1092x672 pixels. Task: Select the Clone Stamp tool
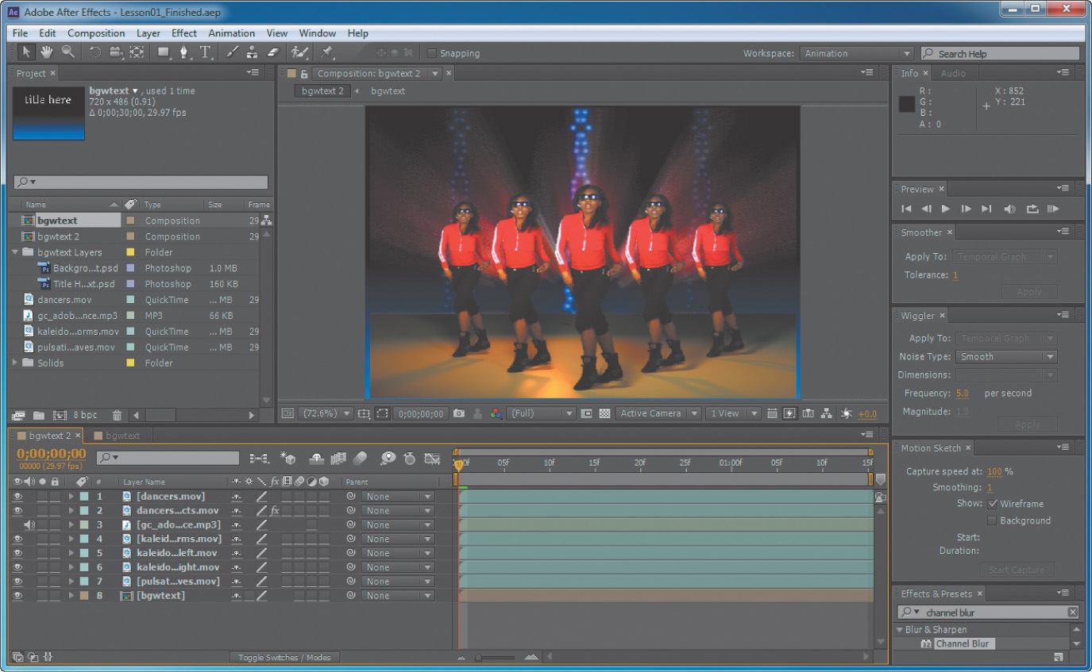[252, 52]
